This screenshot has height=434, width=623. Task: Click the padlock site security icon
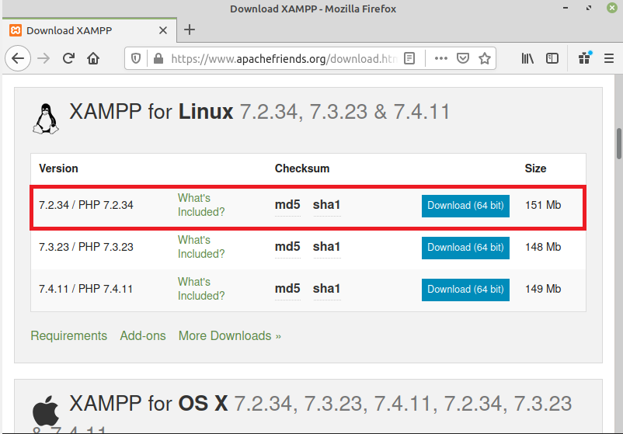click(x=158, y=58)
